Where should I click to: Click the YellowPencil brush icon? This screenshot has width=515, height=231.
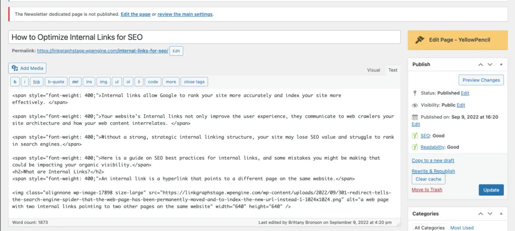(x=420, y=40)
